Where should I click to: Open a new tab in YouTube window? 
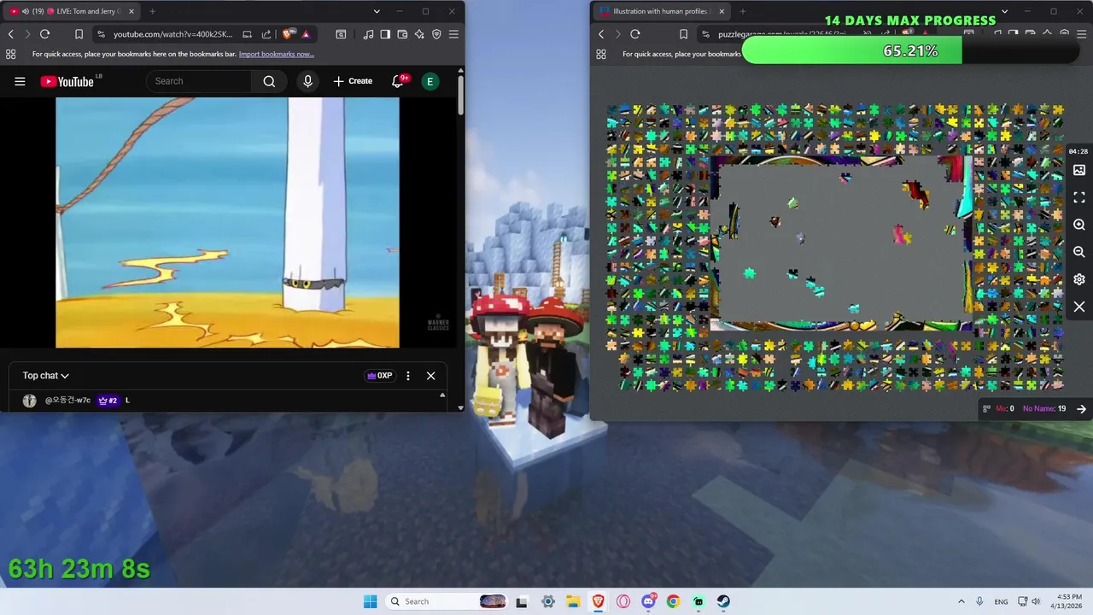coord(152,11)
